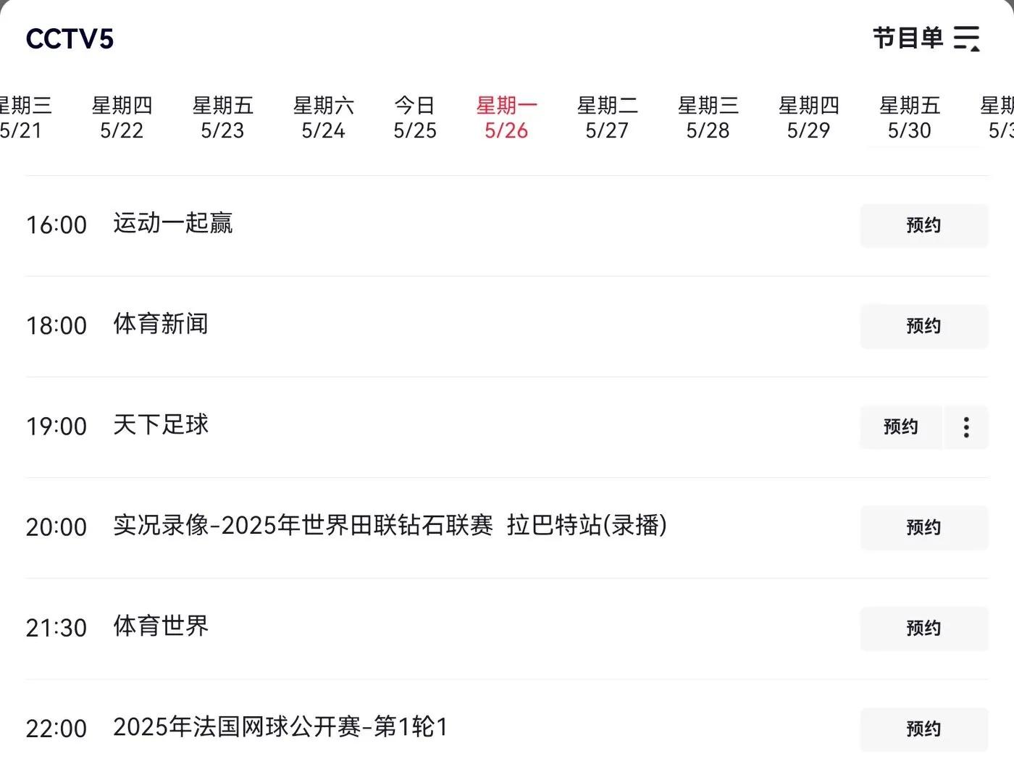Select the highlighted 星期一 5/26 tab

506,117
